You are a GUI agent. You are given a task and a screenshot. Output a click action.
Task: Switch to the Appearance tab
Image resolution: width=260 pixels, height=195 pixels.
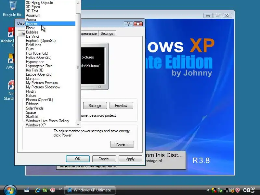(x=89, y=33)
